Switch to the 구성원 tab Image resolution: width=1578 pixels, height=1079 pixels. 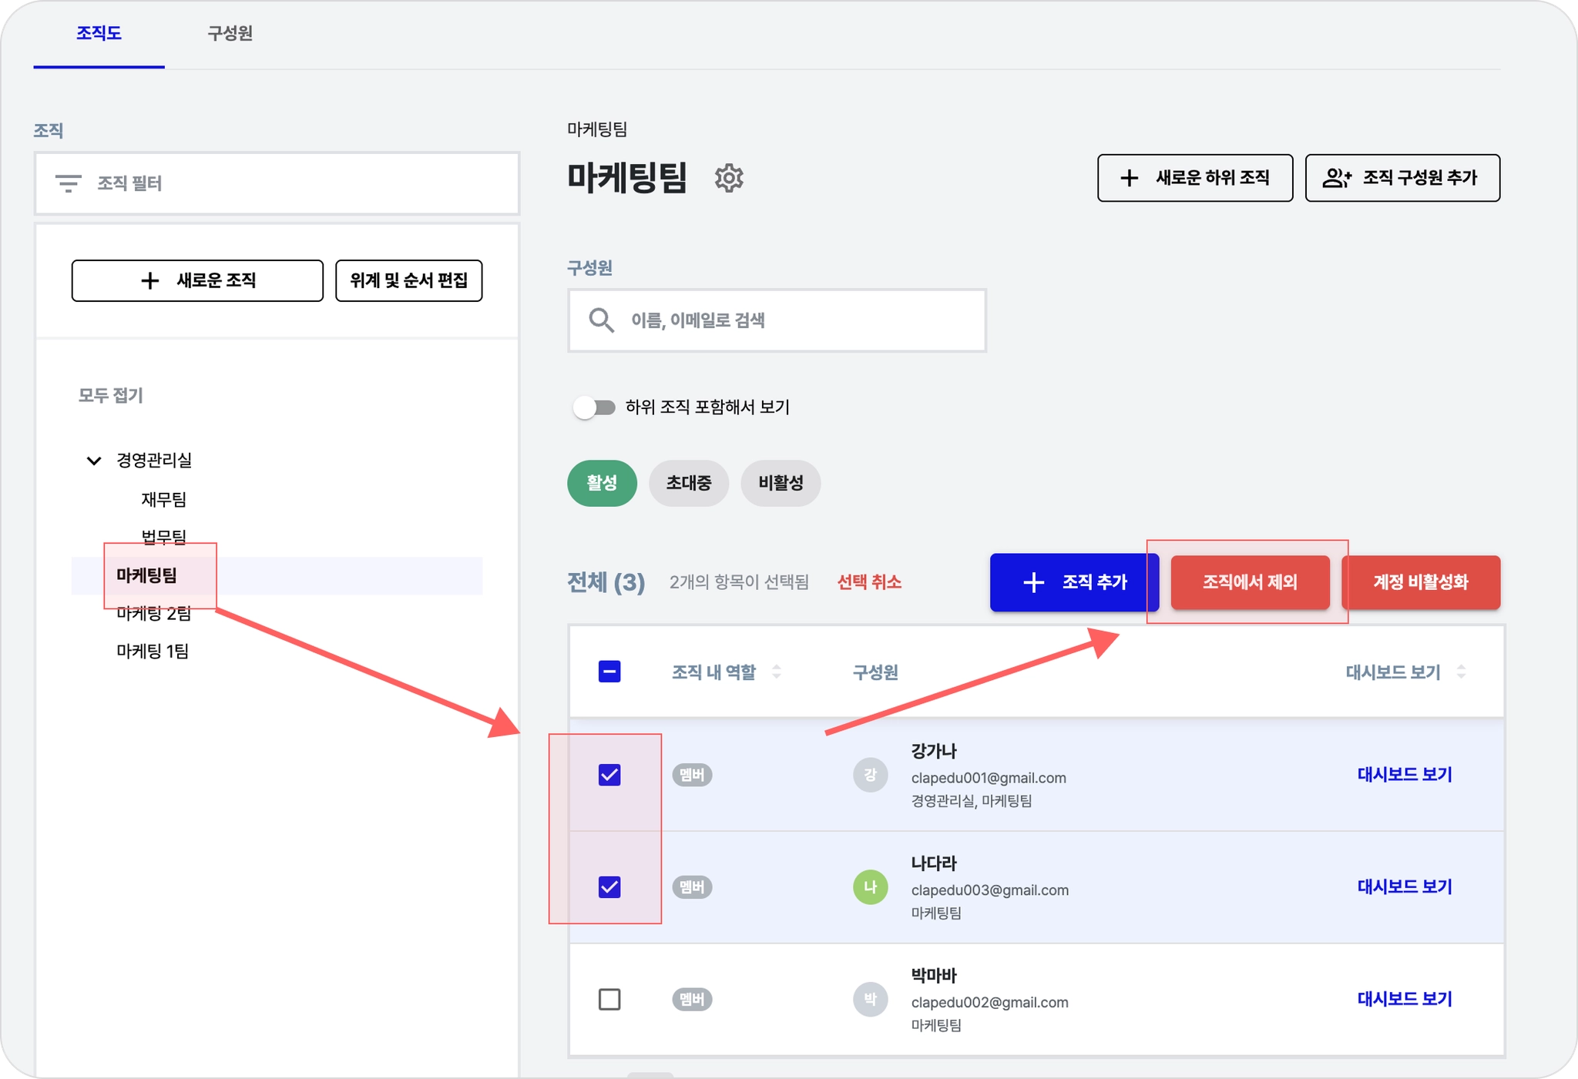point(230,33)
